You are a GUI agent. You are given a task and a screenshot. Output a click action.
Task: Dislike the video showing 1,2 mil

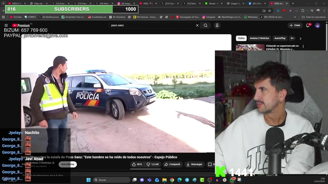pyautogui.click(x=152, y=164)
